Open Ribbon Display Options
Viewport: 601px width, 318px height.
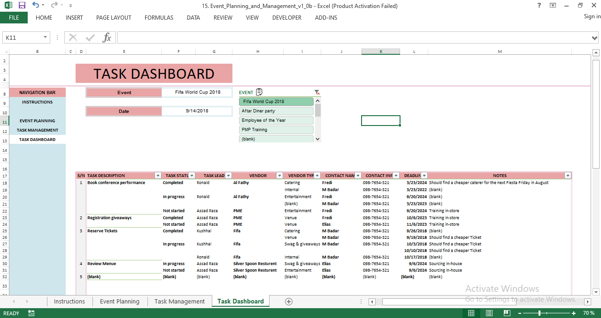(x=553, y=6)
